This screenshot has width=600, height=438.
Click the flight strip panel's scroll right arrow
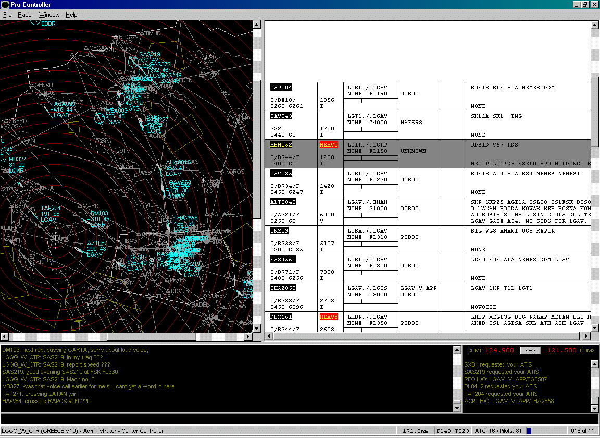click(586, 336)
